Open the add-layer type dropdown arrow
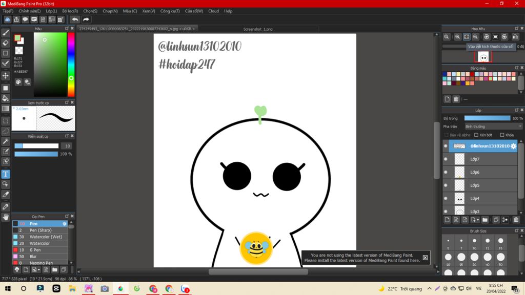Image resolution: width=525 pixels, height=295 pixels. tap(475, 220)
